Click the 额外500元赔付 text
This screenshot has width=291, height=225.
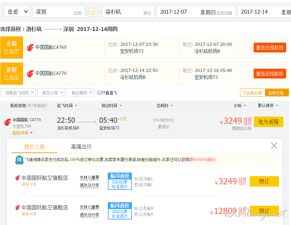click(202, 160)
